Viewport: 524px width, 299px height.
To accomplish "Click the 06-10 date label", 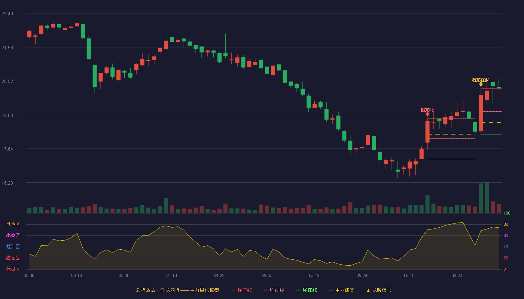I will click(x=409, y=275).
